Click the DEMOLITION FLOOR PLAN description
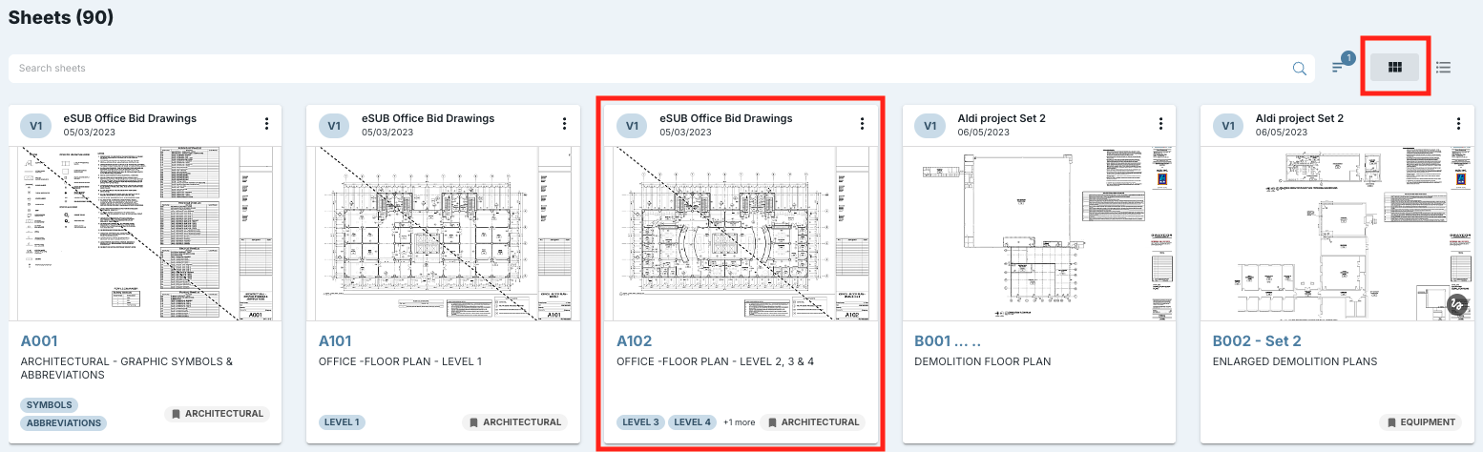 (x=982, y=361)
